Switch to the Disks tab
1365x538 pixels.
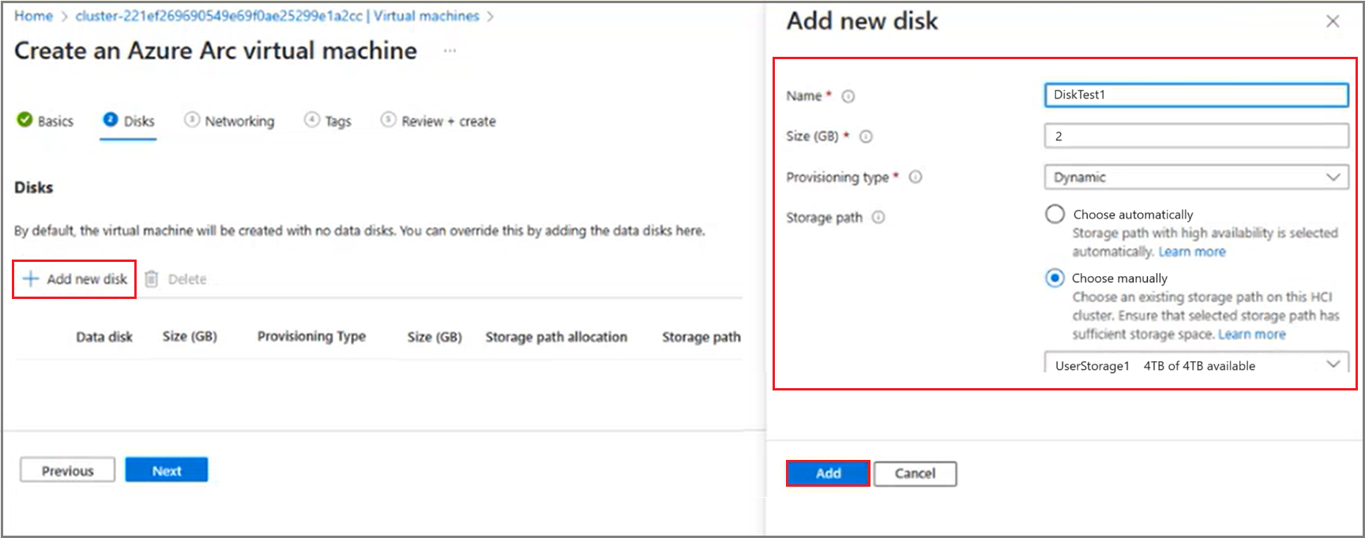point(129,121)
